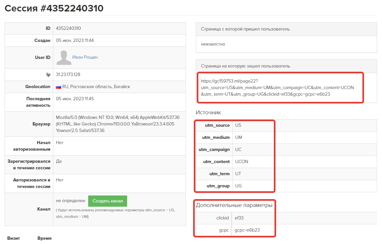The height and width of the screenshot is (244, 382).
Task: Click the landing page URL text
Action: click(x=277, y=87)
